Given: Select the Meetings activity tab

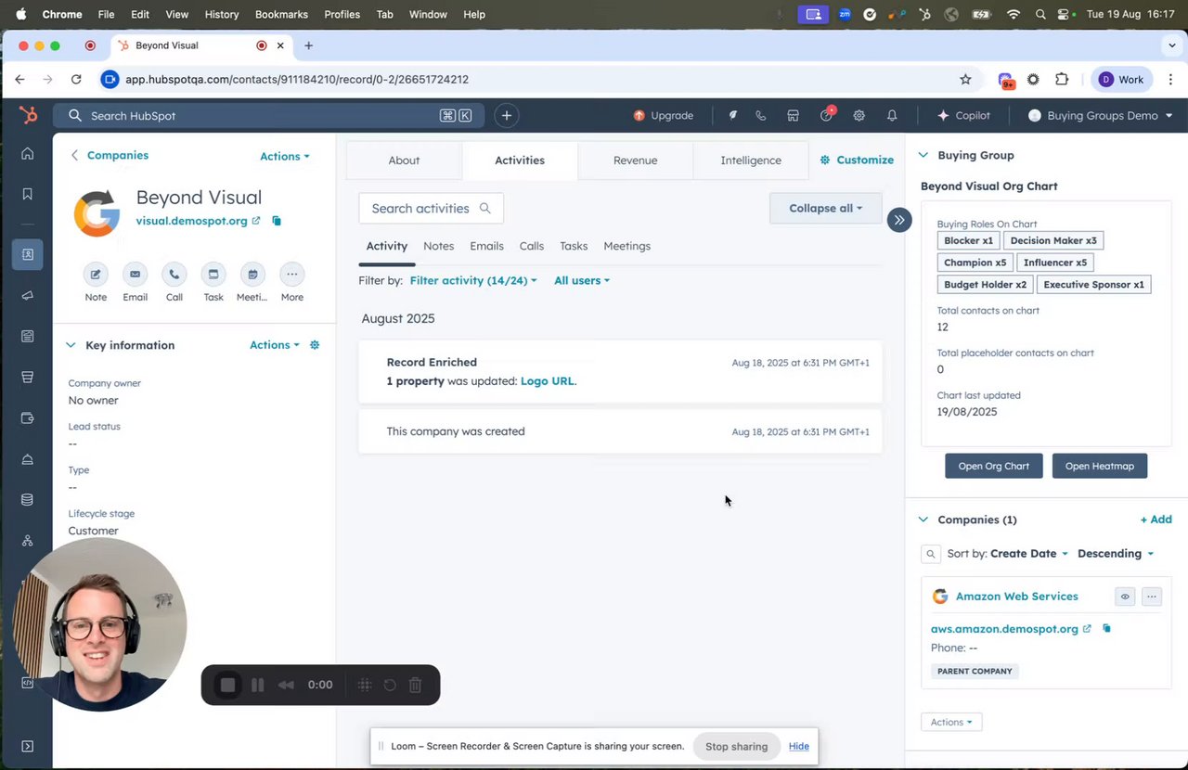Looking at the screenshot, I should click(x=626, y=246).
